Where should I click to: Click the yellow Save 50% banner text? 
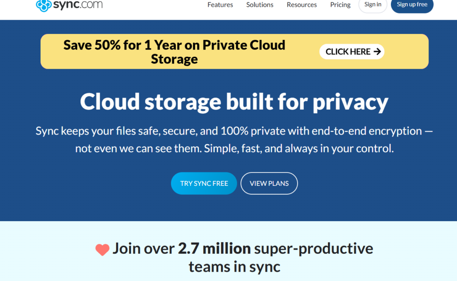point(174,52)
